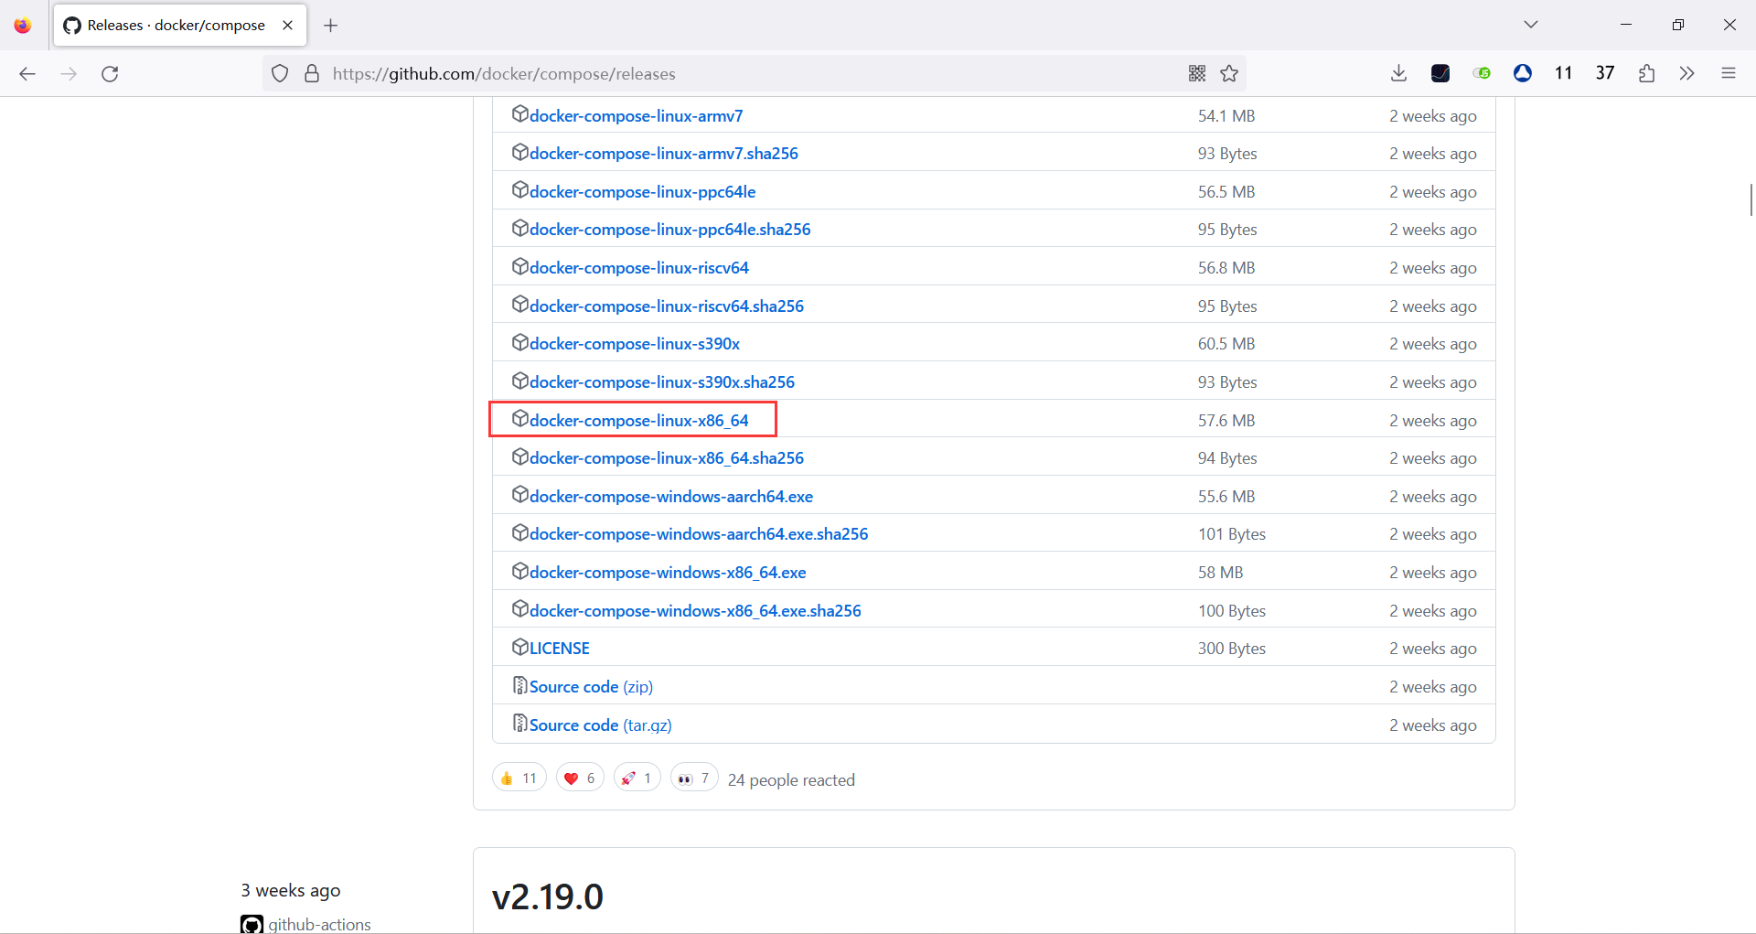This screenshot has height=934, width=1756.
Task: Click the "3 weeks ago" release date text
Action: (x=291, y=891)
